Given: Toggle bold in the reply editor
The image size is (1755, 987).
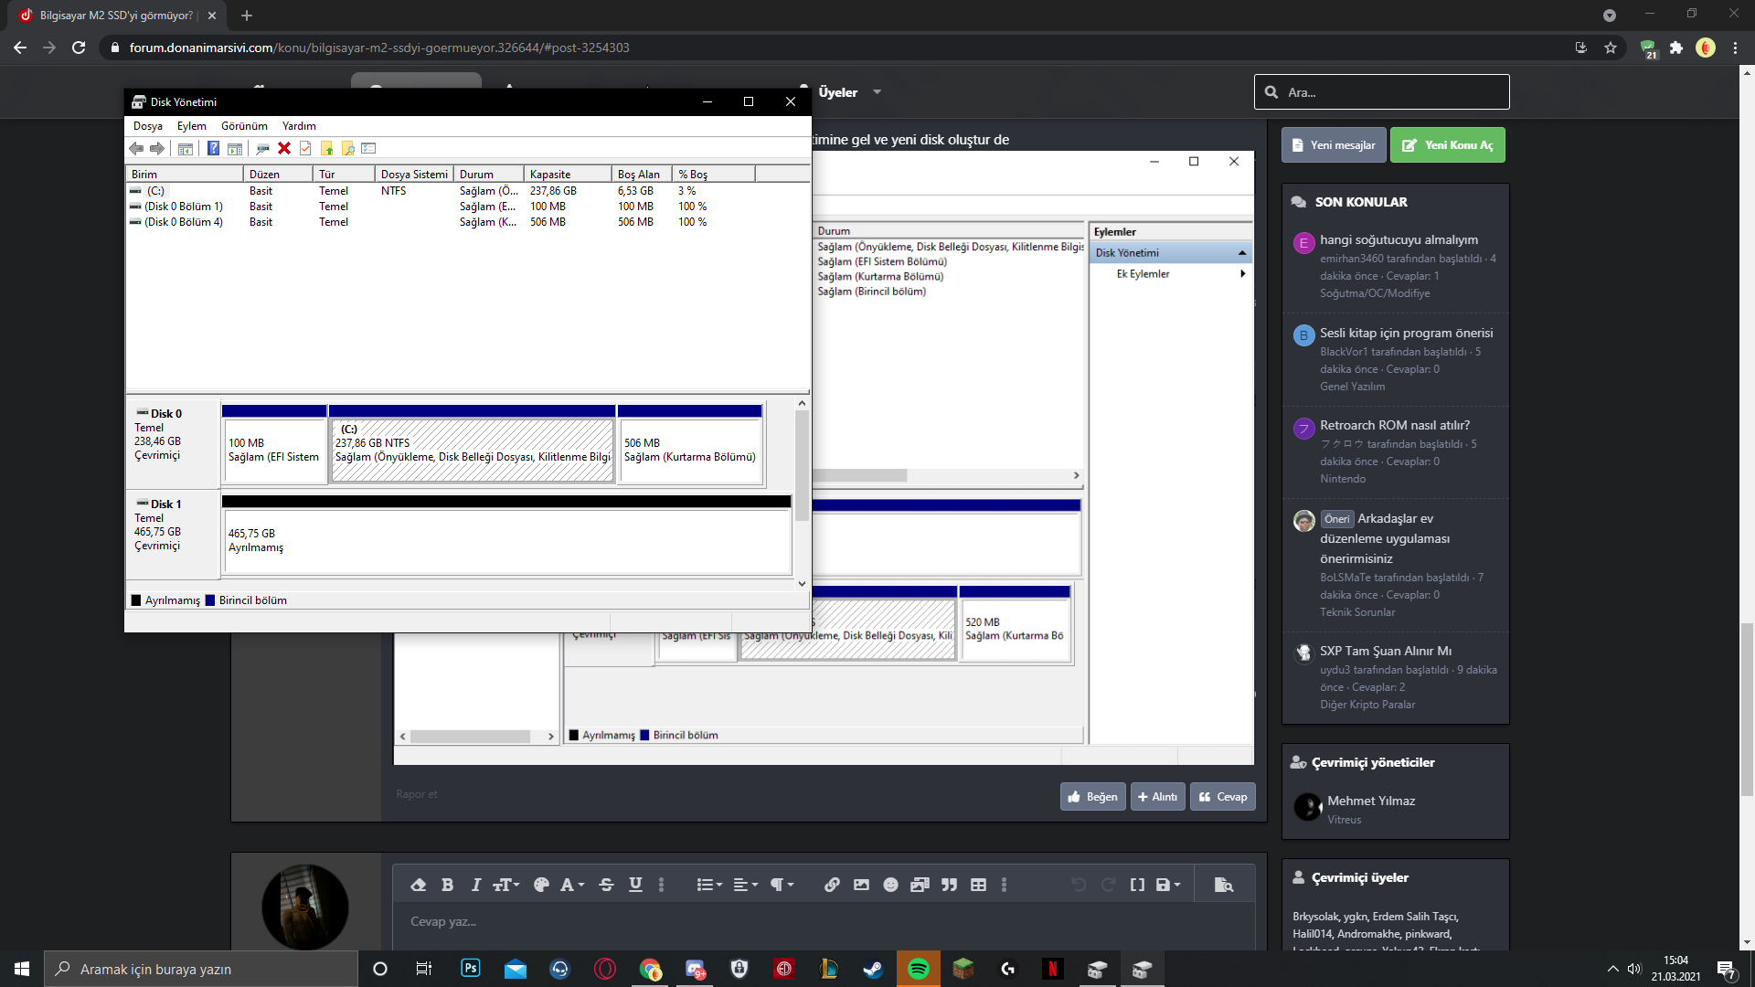Looking at the screenshot, I should coord(447,885).
